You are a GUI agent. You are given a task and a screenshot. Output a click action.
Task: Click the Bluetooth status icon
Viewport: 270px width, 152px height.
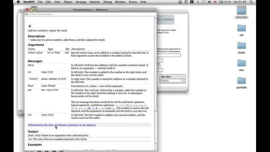[198, 2]
